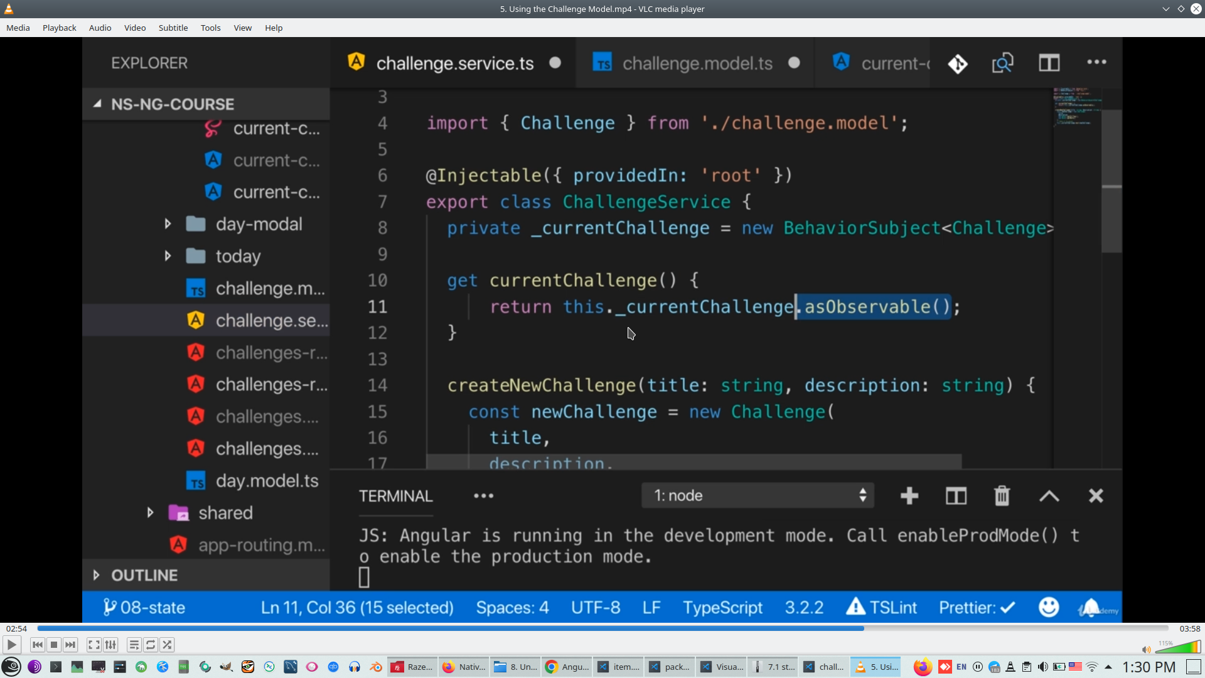This screenshot has height=678, width=1205.
Task: Expand the system tray arrow
Action: pyautogui.click(x=1108, y=667)
